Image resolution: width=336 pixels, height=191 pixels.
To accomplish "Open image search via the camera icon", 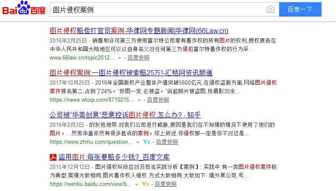I will (x=271, y=9).
